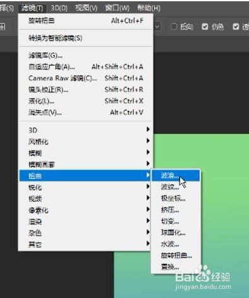Screen dimensions: 249x298
Task: Select 挤压... pinch filter
Action: (176, 210)
